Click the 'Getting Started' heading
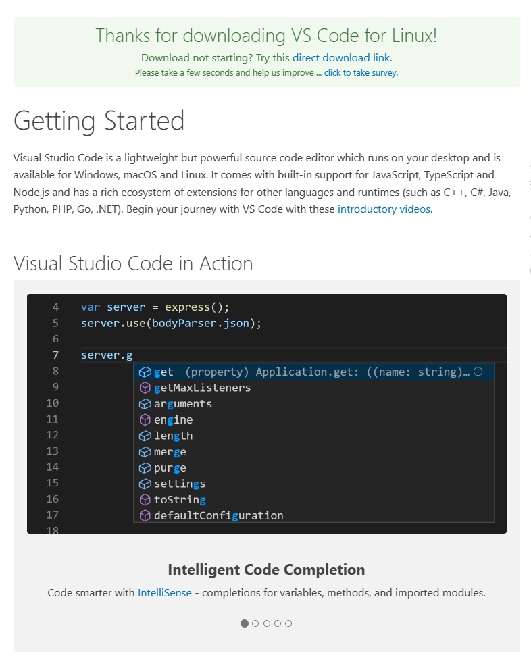The height and width of the screenshot is (662, 531). (x=99, y=121)
